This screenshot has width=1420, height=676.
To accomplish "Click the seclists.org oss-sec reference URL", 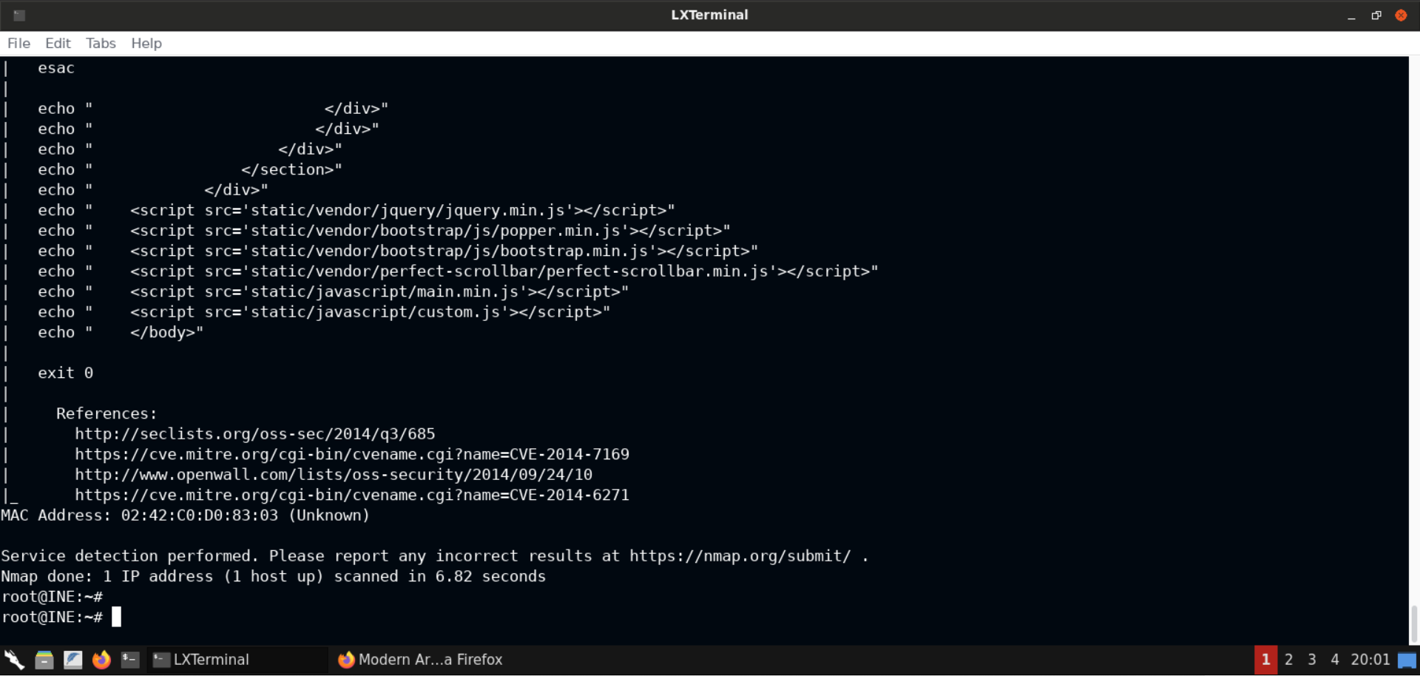I will pyautogui.click(x=255, y=434).
